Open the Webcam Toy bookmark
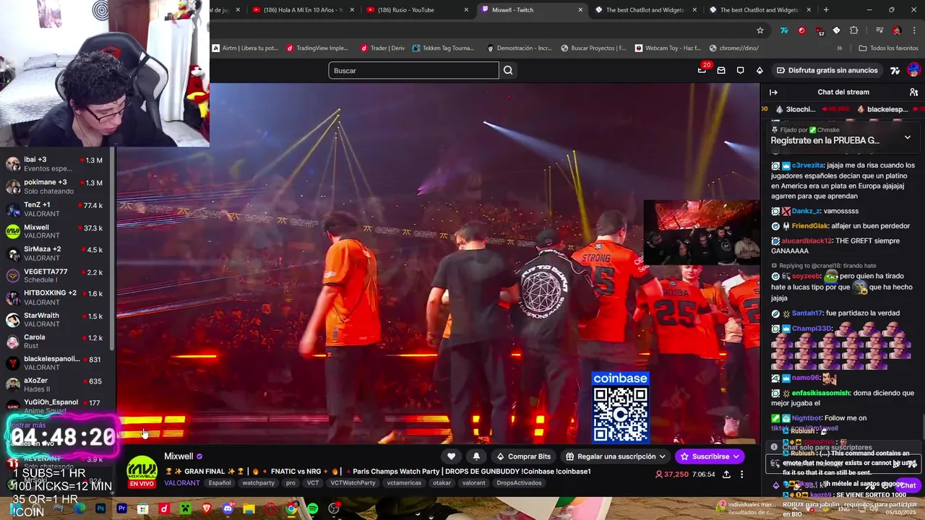 click(x=668, y=48)
